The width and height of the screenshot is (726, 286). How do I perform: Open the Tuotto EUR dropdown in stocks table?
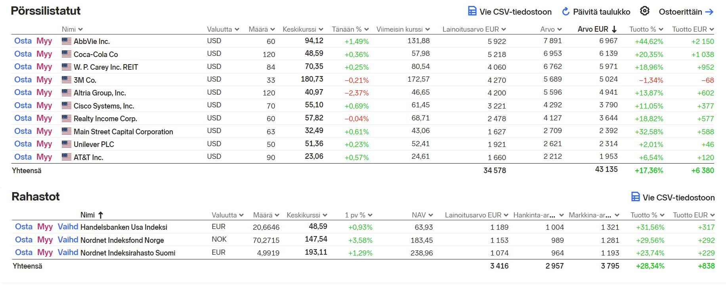pos(712,29)
